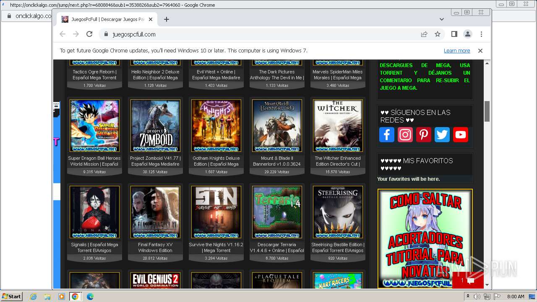537x302 pixels.
Task: Dismiss the Chrome update notification bar
Action: tap(480, 51)
